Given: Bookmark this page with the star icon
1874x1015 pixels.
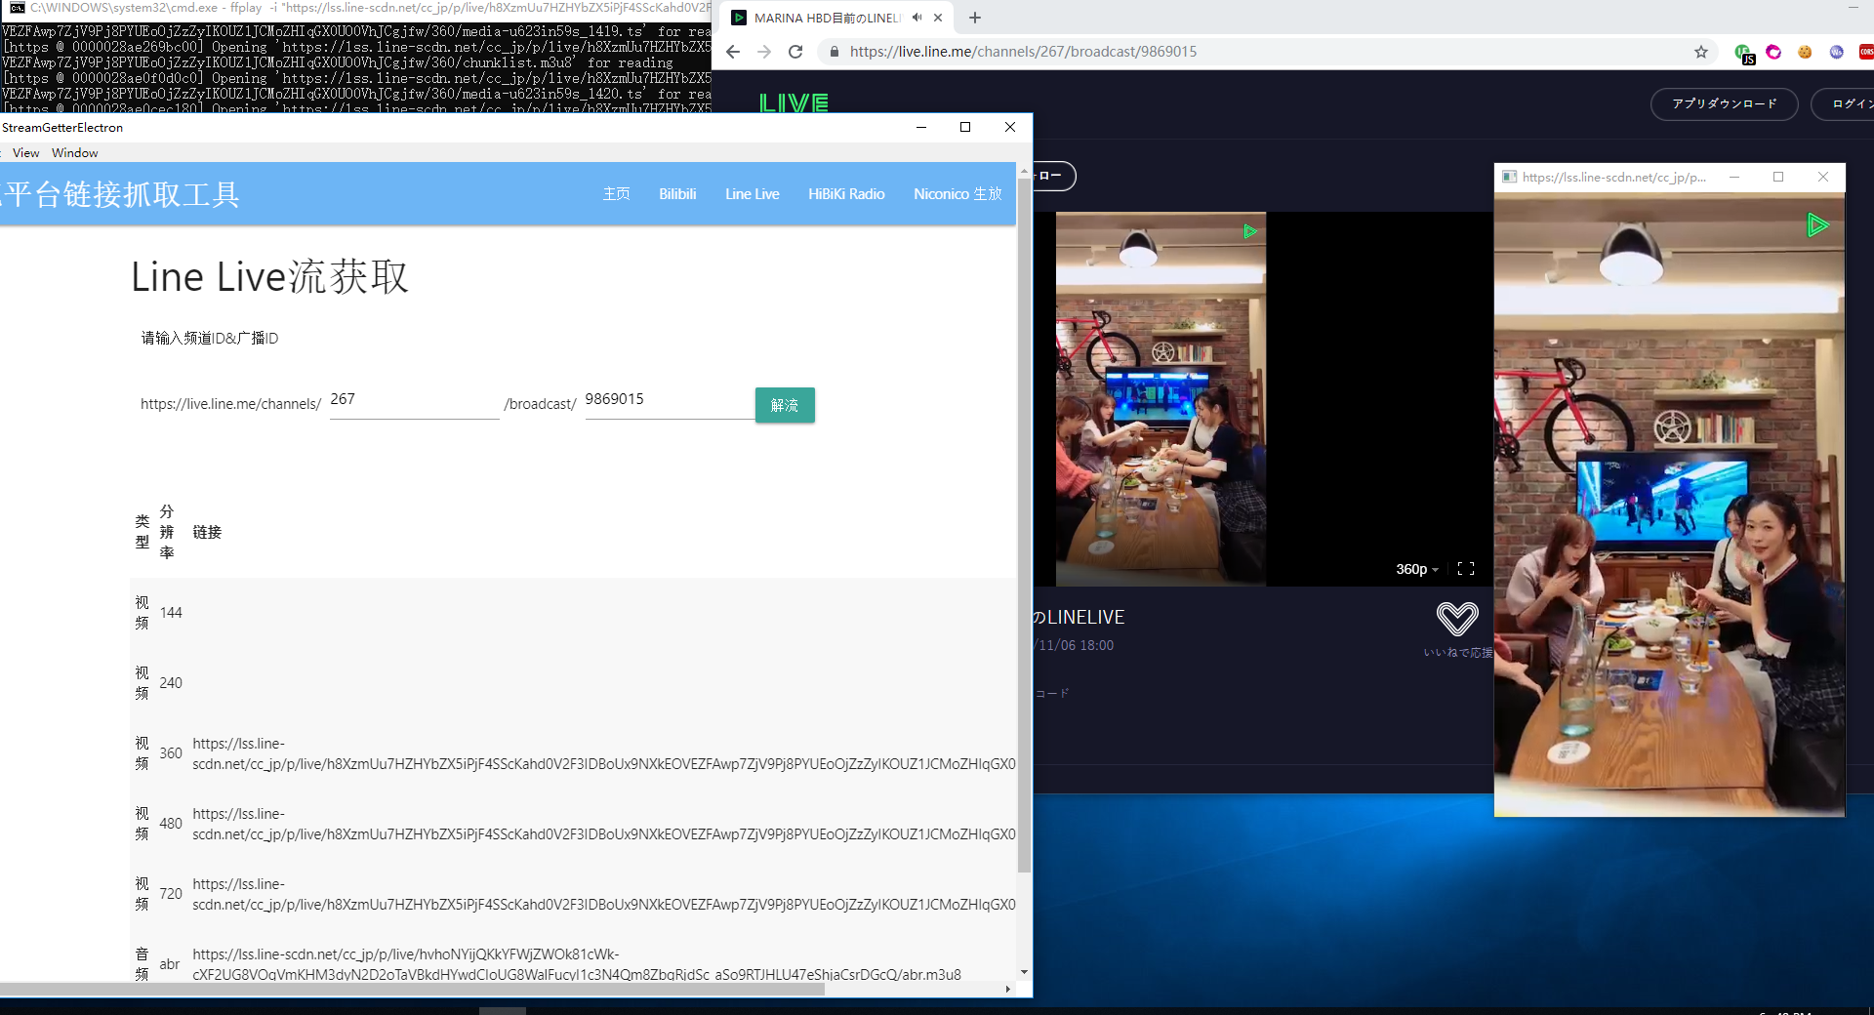Looking at the screenshot, I should [x=1701, y=52].
